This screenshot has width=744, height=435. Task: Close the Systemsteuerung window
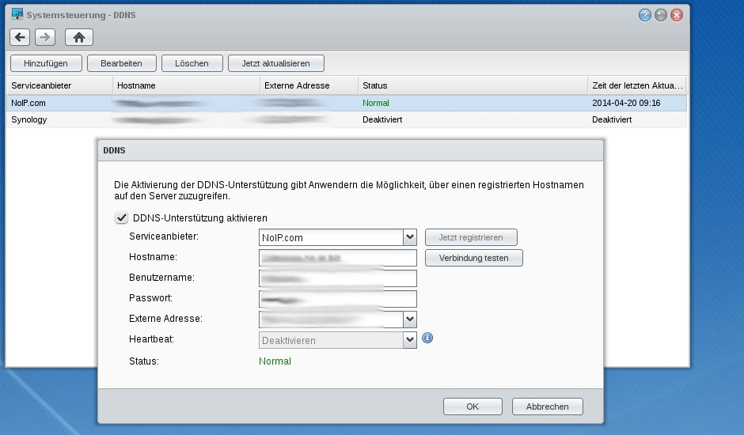[677, 15]
